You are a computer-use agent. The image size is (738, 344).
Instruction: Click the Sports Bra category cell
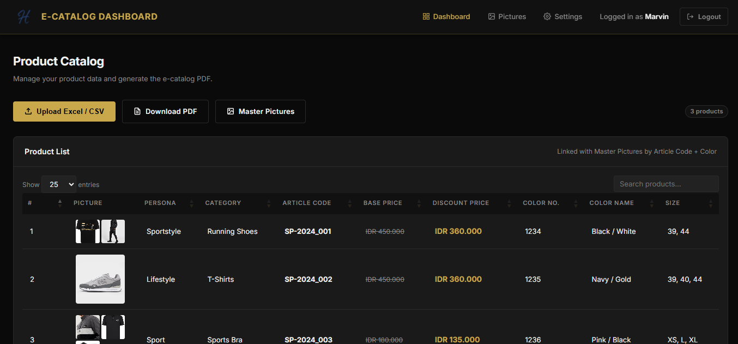[x=225, y=340]
